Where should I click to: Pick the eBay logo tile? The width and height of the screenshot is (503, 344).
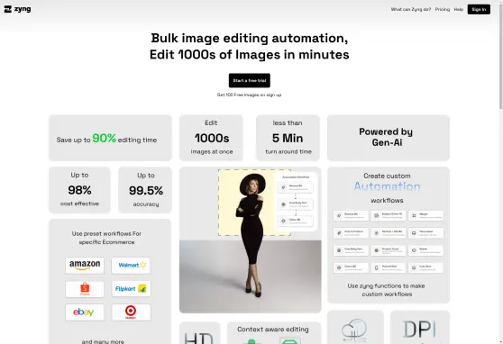(85, 312)
